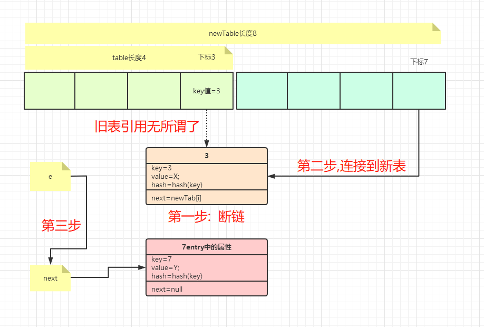Click the first green cell of old table
Viewport: 484px width, 327px height.
click(x=50, y=90)
